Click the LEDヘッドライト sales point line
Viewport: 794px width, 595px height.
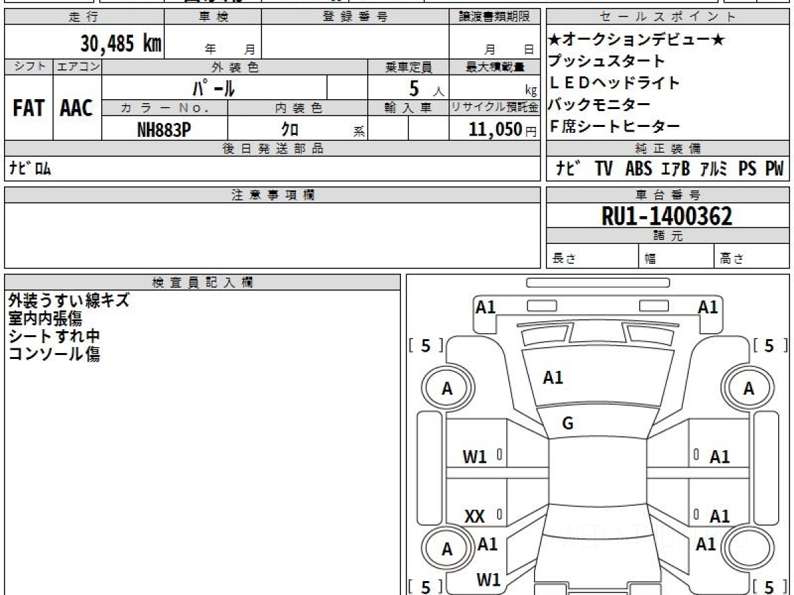(614, 83)
